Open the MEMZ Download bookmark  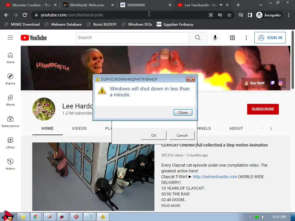coord(22,24)
